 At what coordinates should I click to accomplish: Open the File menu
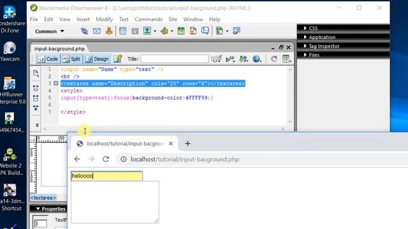pyautogui.click(x=34, y=20)
